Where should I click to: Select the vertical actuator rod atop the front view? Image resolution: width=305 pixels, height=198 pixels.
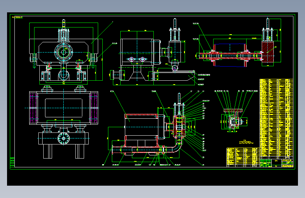tap(63, 24)
